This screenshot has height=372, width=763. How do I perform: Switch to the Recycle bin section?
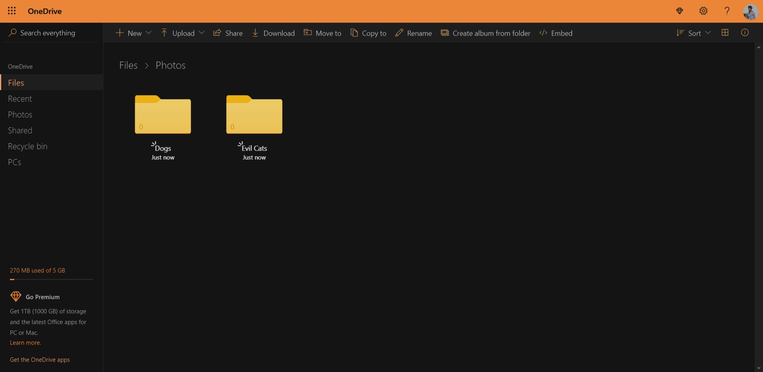coord(27,146)
